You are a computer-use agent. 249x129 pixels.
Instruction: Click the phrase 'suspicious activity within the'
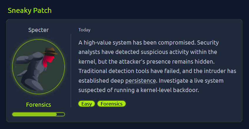coord(173,52)
